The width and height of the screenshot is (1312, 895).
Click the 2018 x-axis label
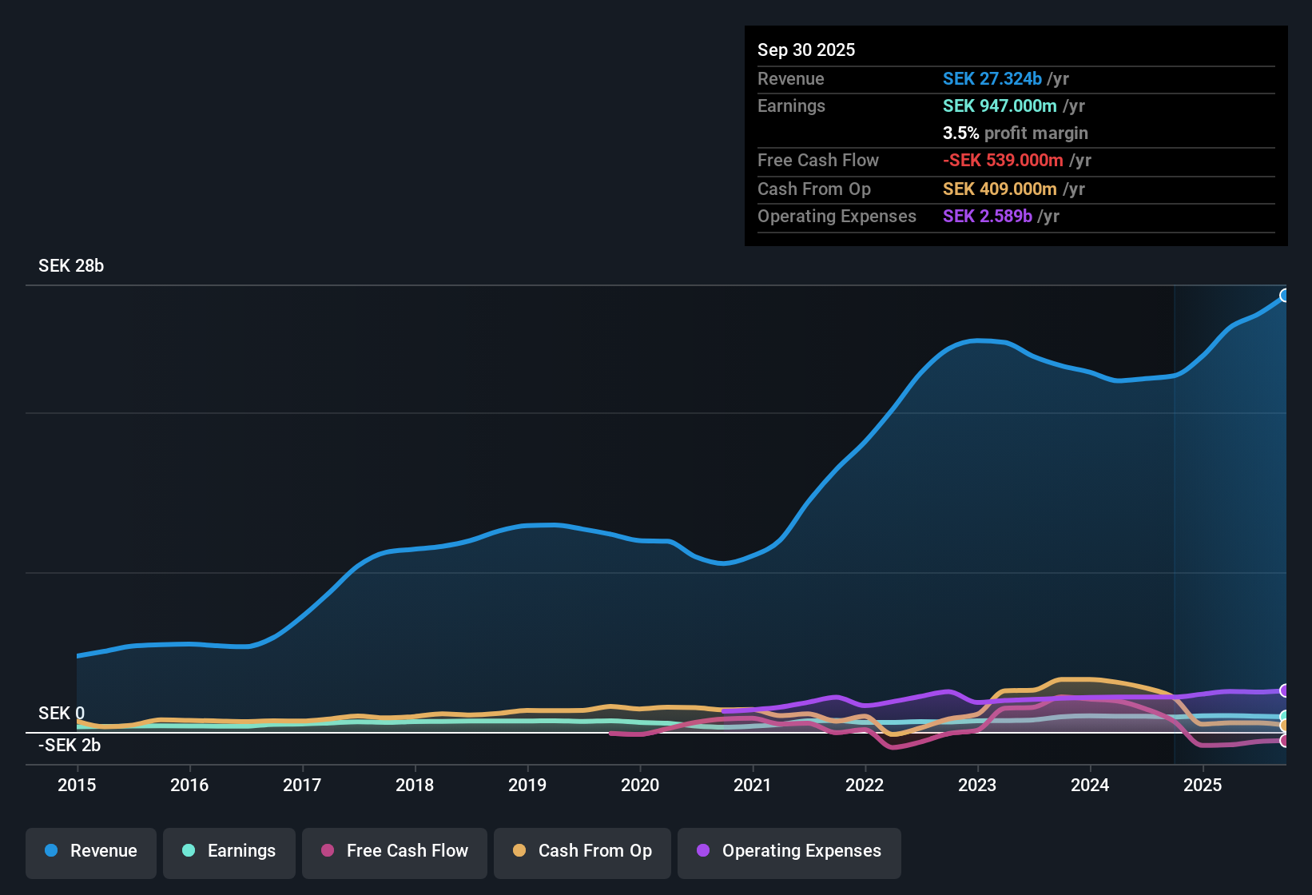click(x=415, y=786)
